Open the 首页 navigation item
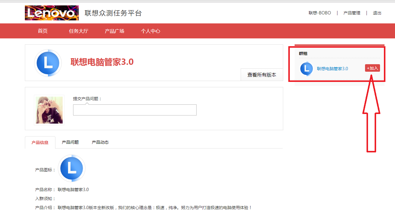The width and height of the screenshot is (395, 216). click(x=43, y=31)
